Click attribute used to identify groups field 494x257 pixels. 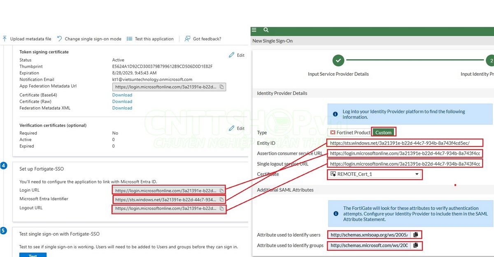click(369, 245)
